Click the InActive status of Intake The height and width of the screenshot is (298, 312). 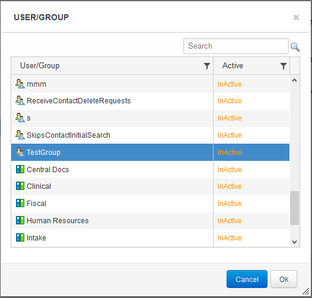(x=230, y=238)
